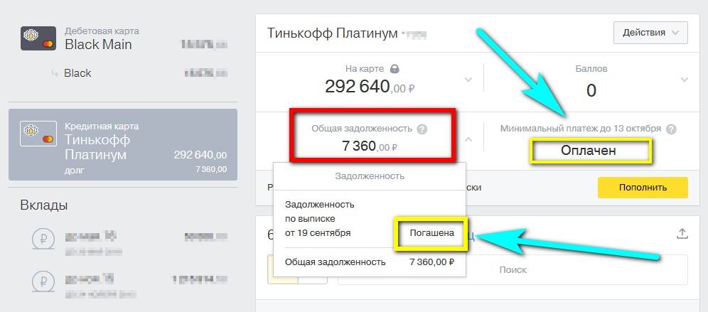Click the Вклады section heading

[44, 206]
